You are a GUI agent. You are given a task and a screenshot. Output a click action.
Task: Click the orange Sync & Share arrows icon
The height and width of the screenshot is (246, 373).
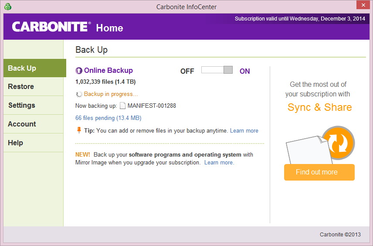point(339,142)
